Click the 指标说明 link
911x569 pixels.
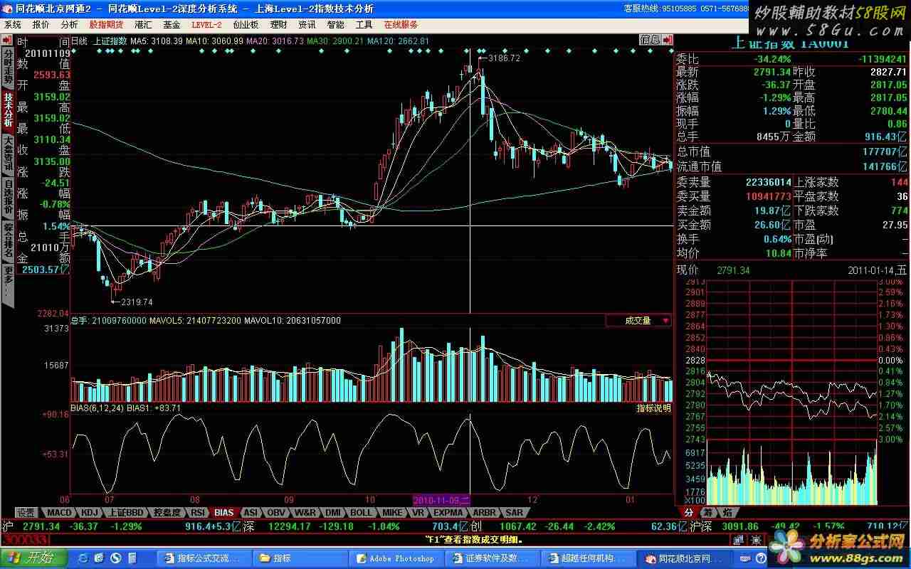point(653,408)
